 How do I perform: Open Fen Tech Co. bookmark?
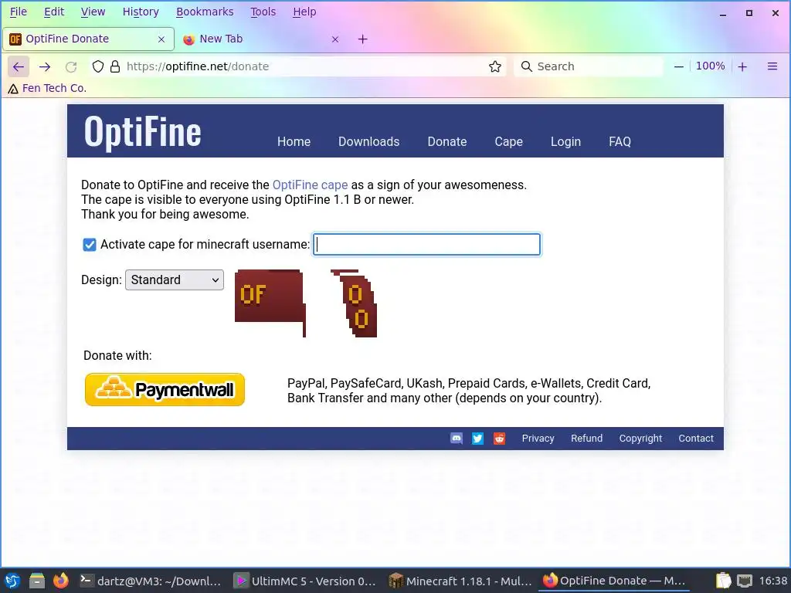(x=47, y=88)
